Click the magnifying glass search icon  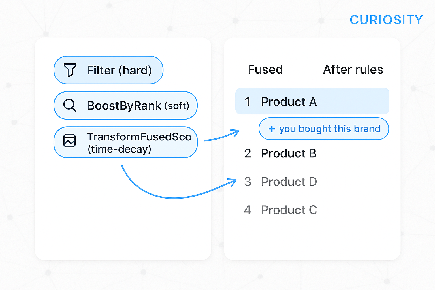(70, 105)
